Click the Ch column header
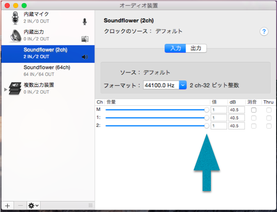 coord(100,102)
